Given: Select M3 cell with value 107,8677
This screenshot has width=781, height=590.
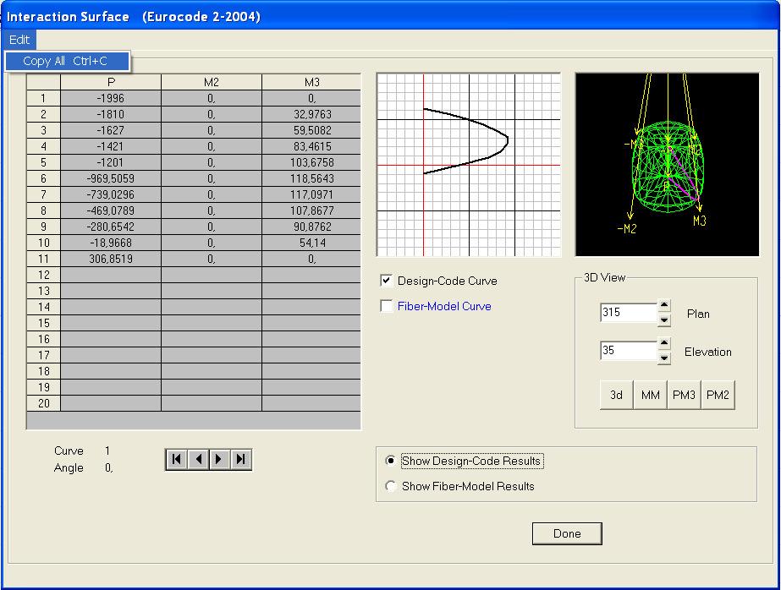Looking at the screenshot, I should coord(311,210).
